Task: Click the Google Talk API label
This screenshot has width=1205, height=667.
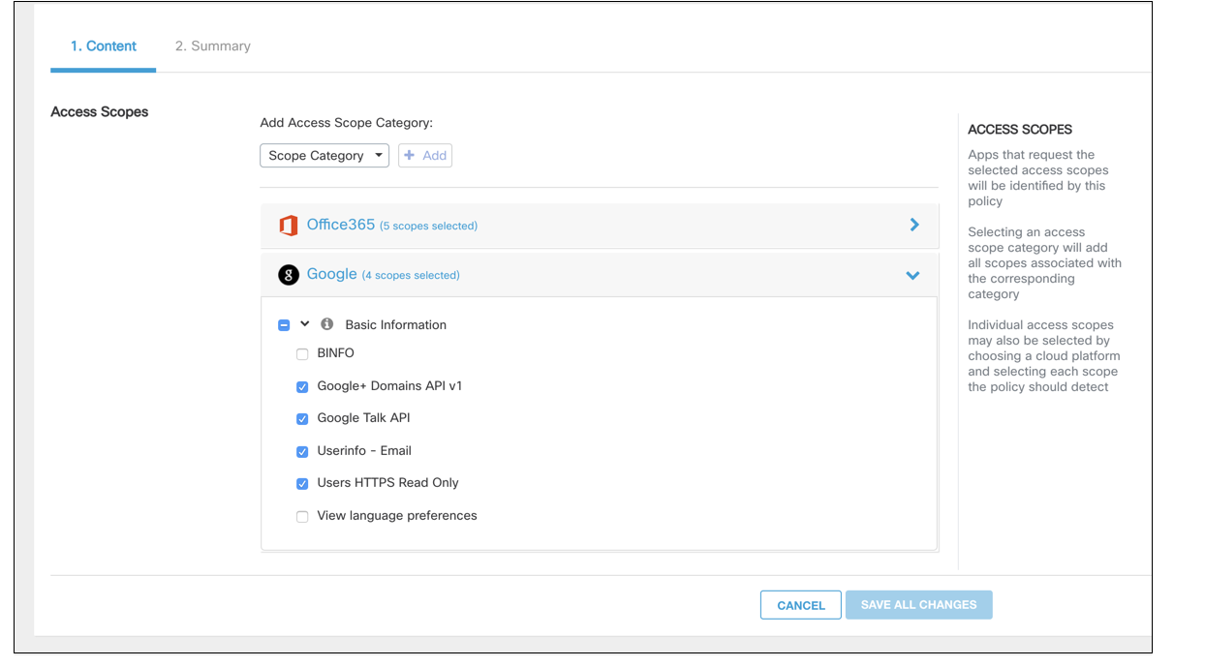Action: pos(364,418)
